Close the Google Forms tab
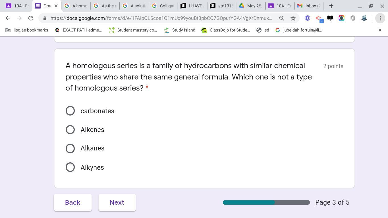The width and height of the screenshot is (388, 218). pos(56,6)
